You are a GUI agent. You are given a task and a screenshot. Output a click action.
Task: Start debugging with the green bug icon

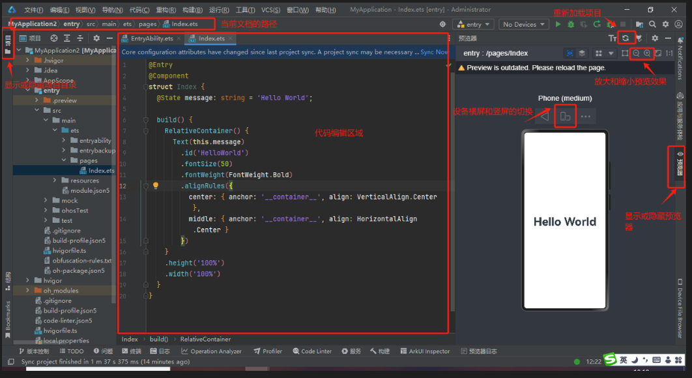571,24
